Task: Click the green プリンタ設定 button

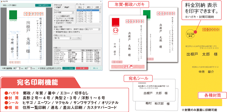Action: coord(69,68)
